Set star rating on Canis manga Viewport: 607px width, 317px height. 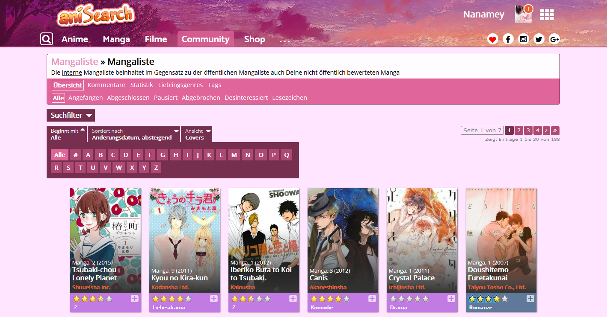coord(330,299)
